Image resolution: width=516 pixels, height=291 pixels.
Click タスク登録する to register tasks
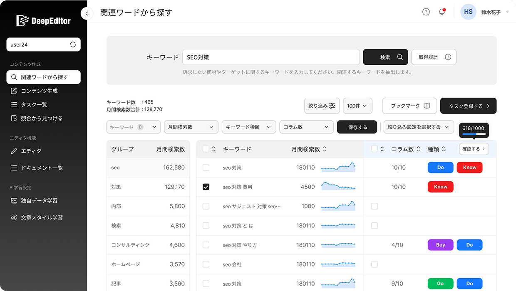pyautogui.click(x=468, y=106)
